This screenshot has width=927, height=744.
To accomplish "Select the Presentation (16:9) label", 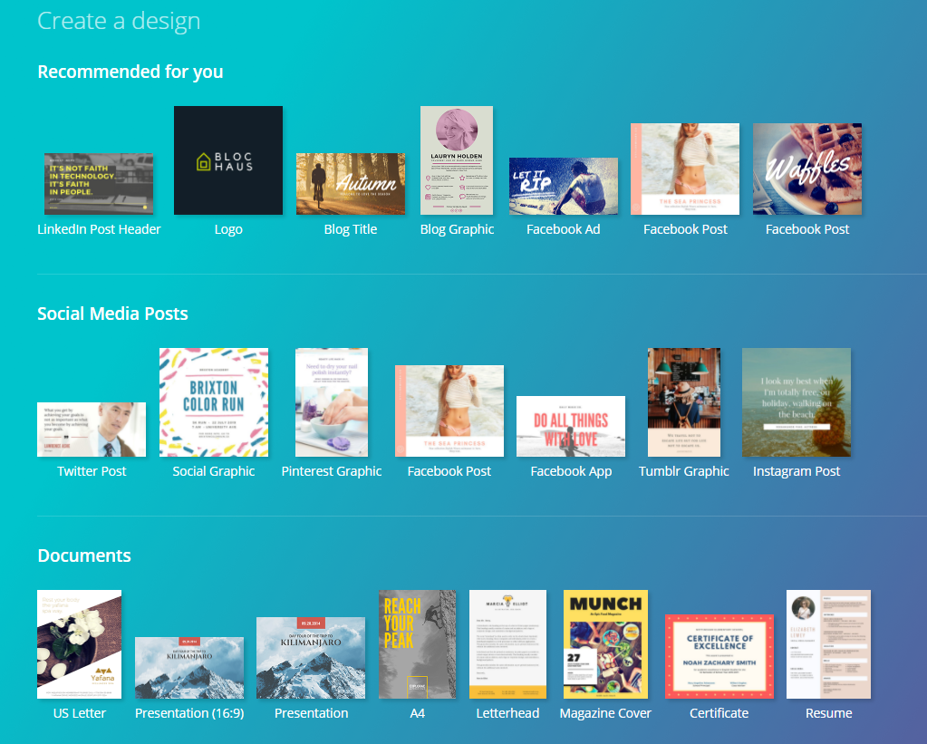I will click(x=189, y=713).
